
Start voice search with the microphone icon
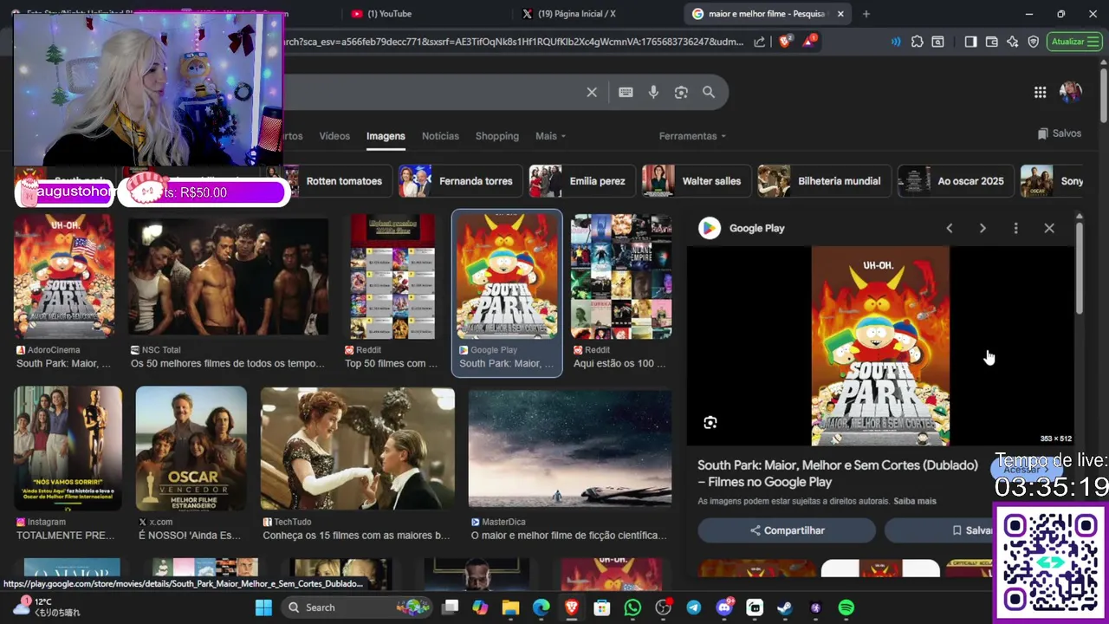[x=653, y=93]
